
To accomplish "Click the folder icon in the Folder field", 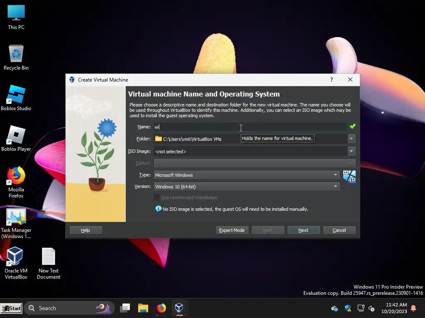I will tap(158, 139).
